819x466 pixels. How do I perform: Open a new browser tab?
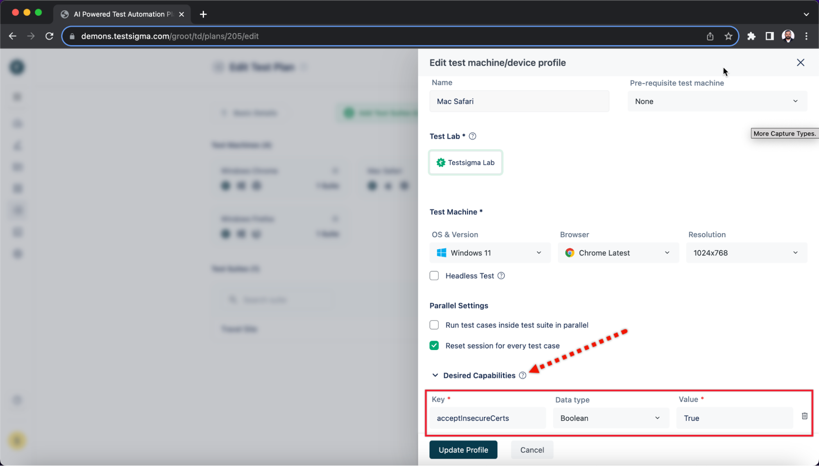203,14
